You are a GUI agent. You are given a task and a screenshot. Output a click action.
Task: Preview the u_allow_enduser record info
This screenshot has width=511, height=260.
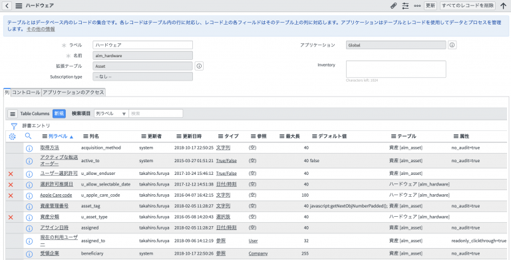click(29, 174)
